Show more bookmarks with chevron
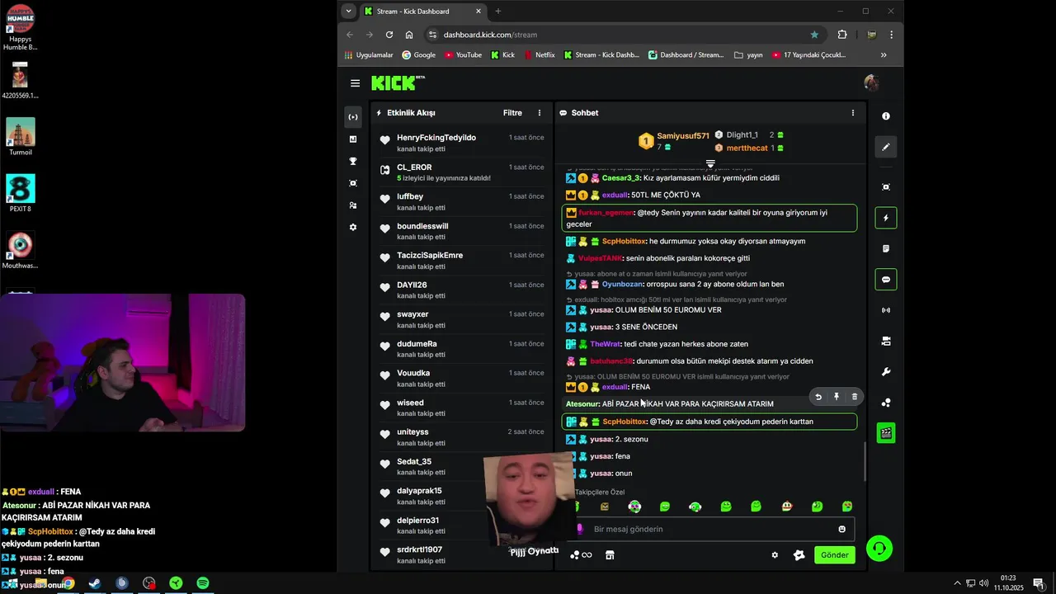The image size is (1056, 594). click(x=884, y=55)
